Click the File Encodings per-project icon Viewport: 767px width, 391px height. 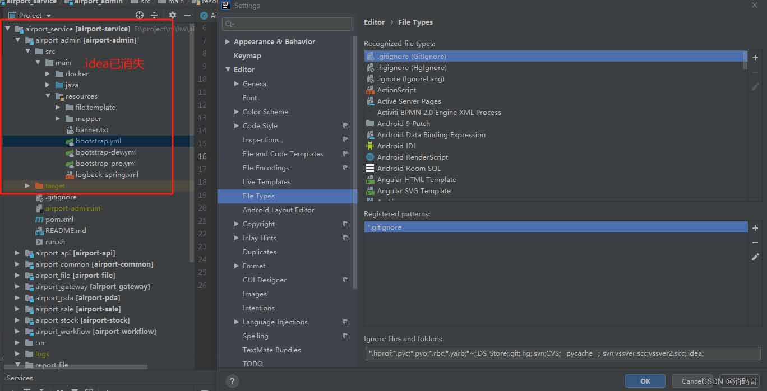(345, 168)
